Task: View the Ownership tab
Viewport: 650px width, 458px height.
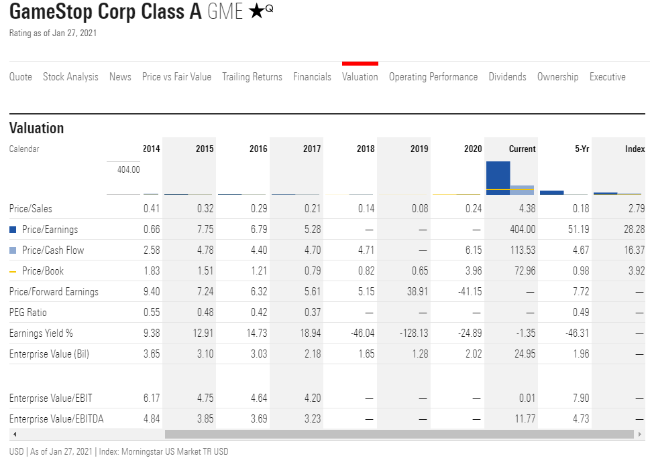Action: [x=557, y=77]
